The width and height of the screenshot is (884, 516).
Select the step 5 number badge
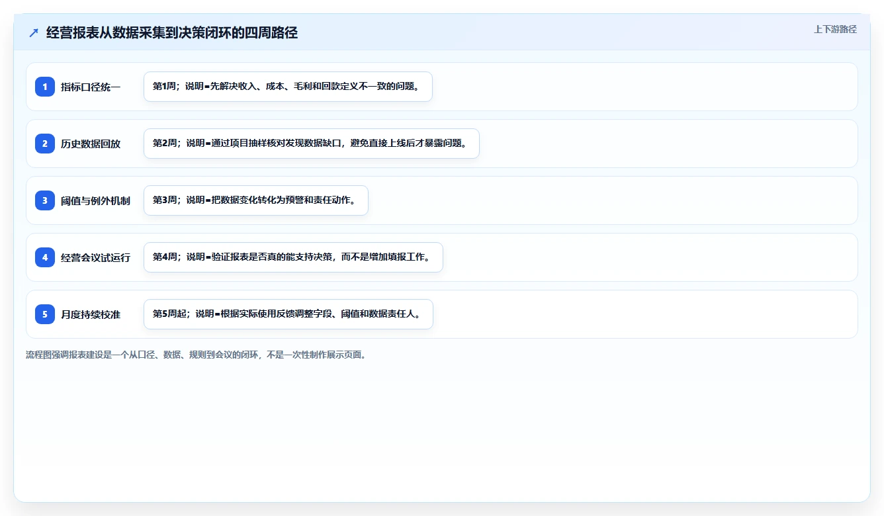(45, 314)
